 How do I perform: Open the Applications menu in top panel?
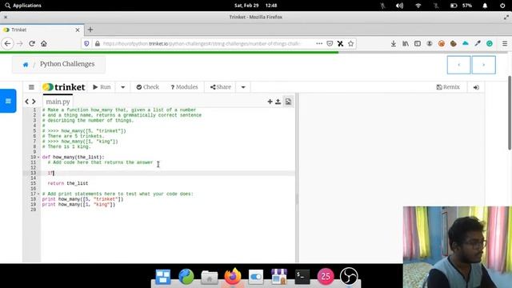(23, 6)
